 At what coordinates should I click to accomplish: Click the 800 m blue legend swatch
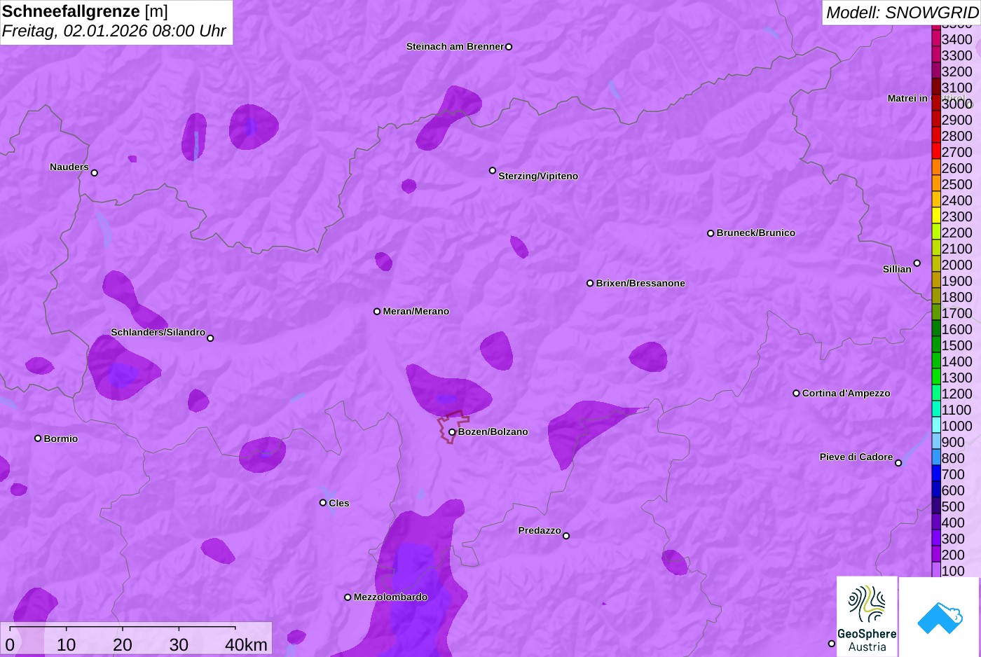click(x=935, y=458)
